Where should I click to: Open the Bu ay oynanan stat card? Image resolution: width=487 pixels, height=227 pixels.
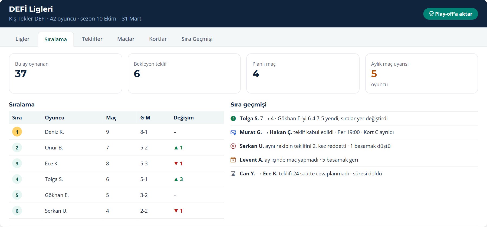click(x=65, y=74)
